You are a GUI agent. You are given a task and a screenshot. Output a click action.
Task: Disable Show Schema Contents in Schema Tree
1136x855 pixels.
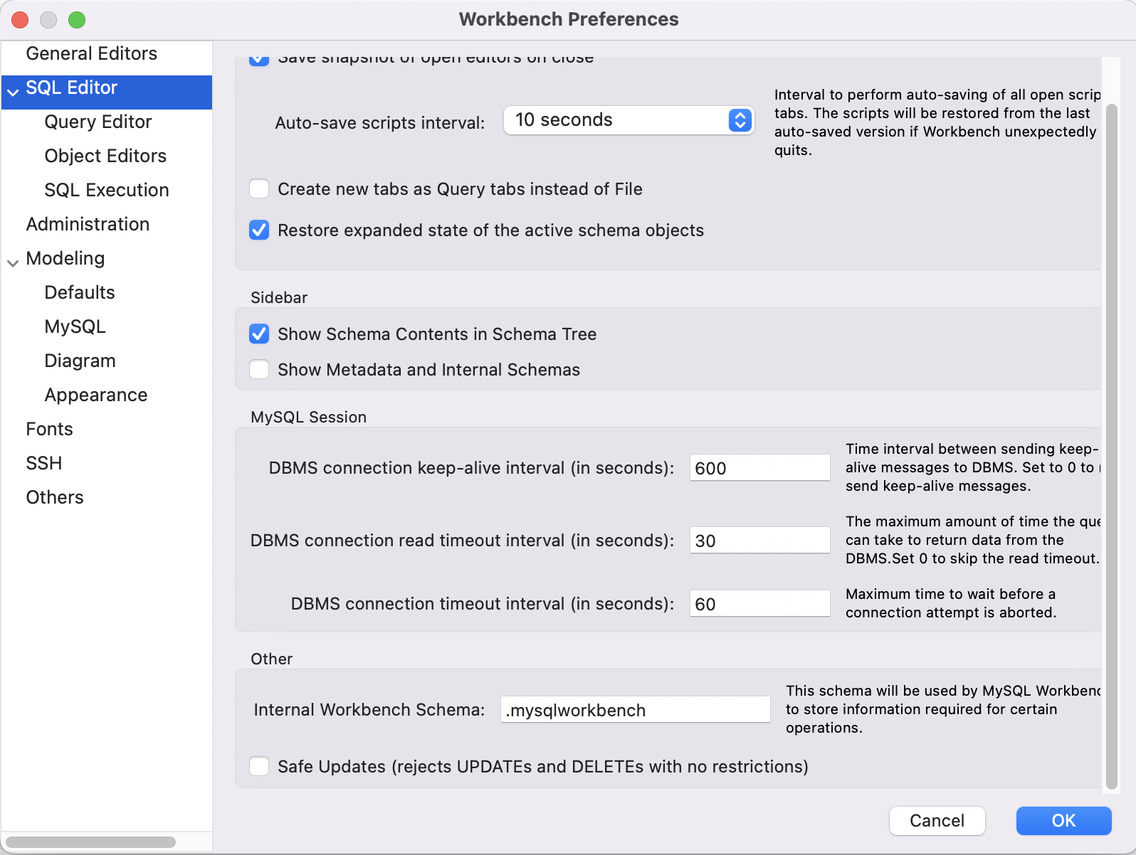[x=259, y=334]
